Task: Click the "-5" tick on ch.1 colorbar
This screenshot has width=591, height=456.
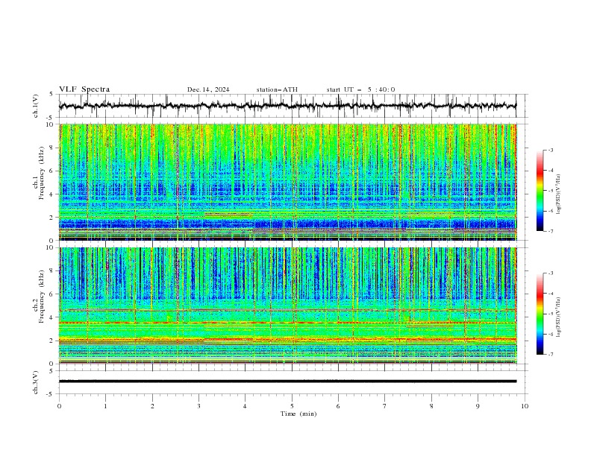Action: tap(550, 191)
